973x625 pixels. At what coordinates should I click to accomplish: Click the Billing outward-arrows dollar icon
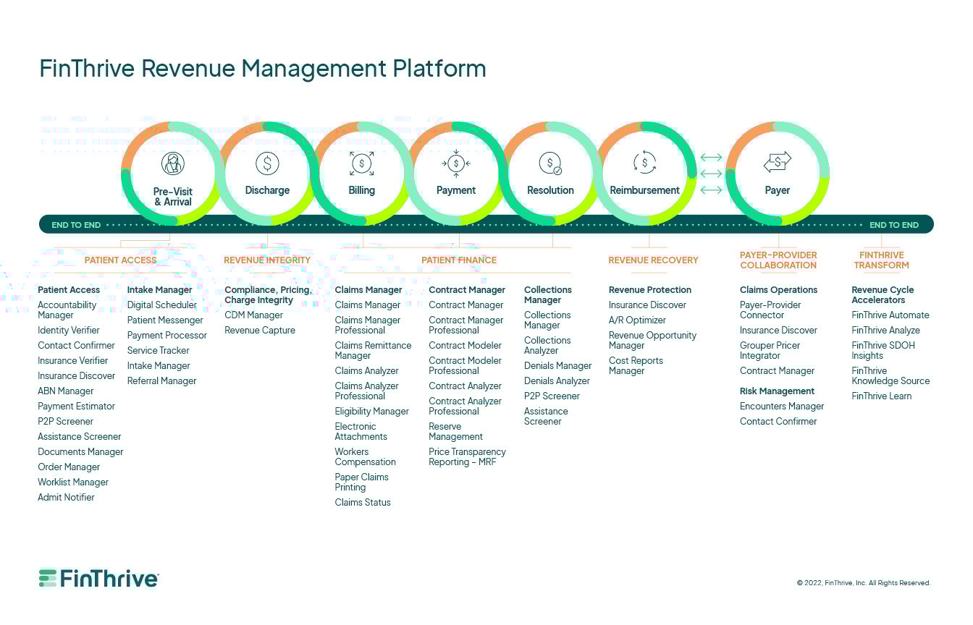pos(361,164)
